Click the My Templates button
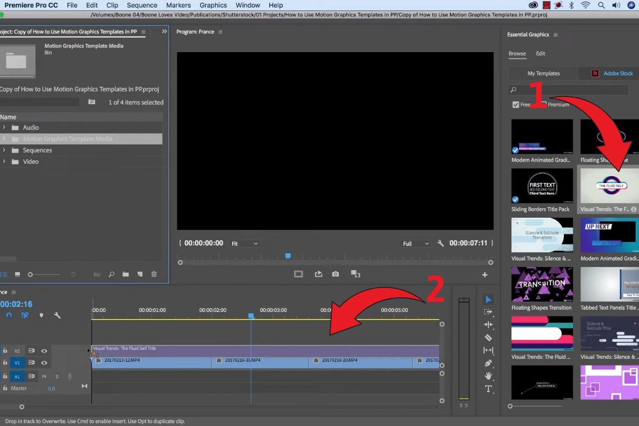The image size is (639, 426). 544,73
